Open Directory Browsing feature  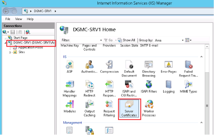click(149, 69)
